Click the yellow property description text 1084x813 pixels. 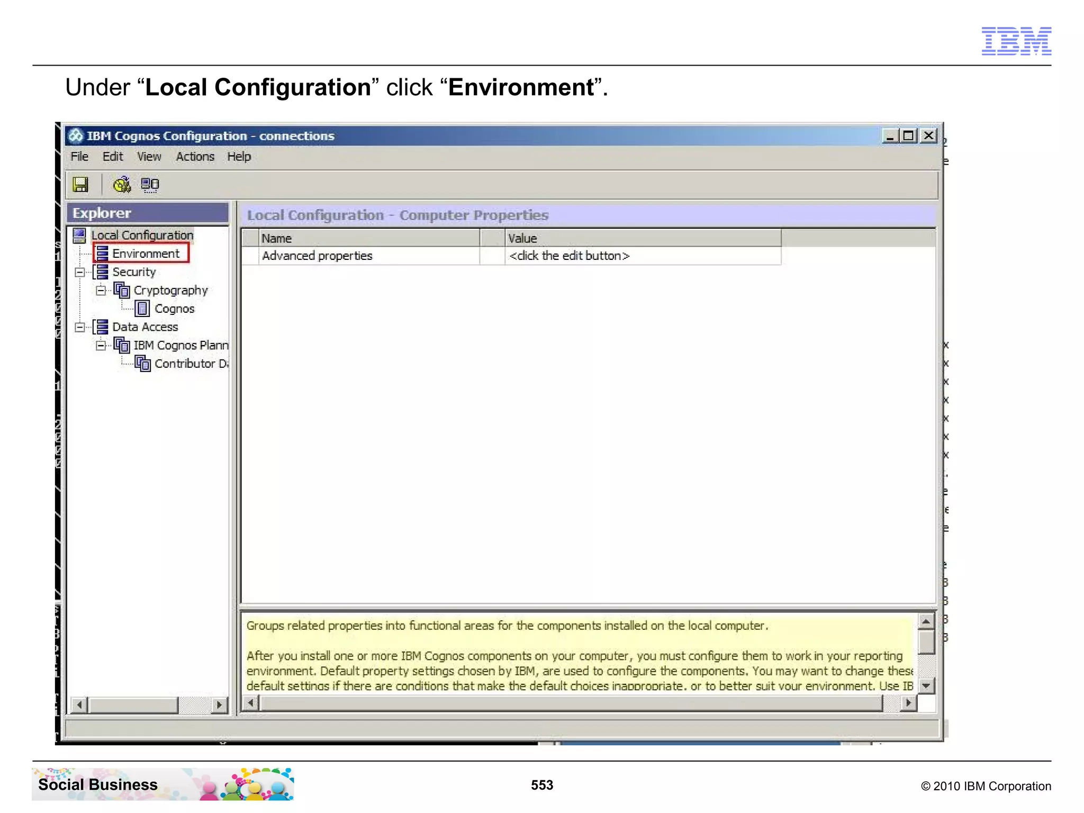coord(580,655)
